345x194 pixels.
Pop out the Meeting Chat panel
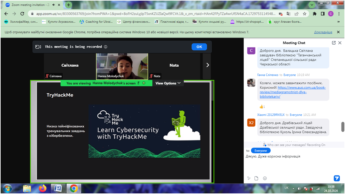point(334,43)
